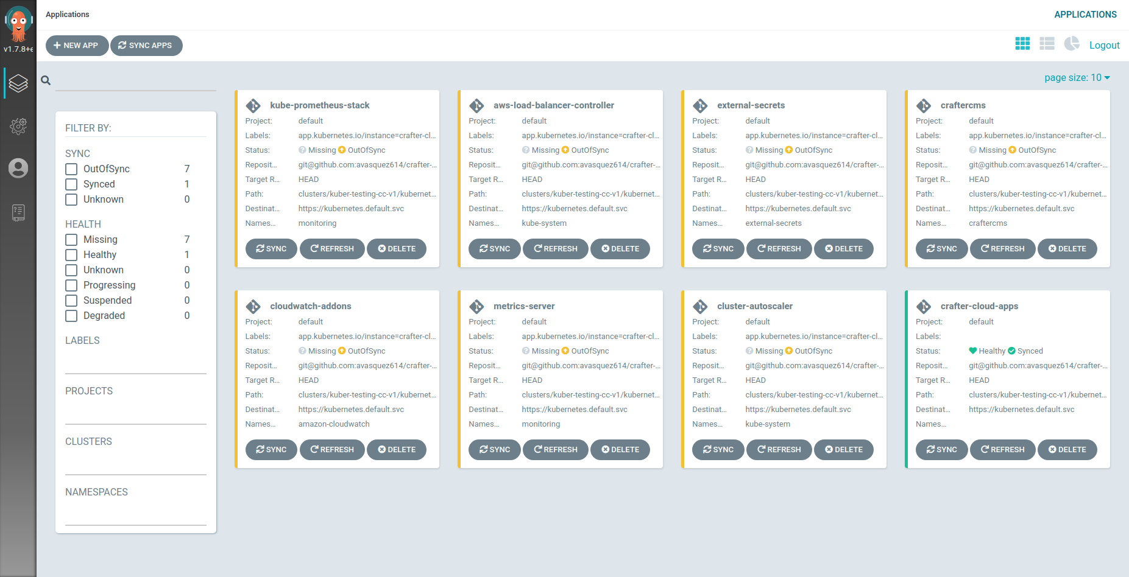
Task: Click the external-secrets namespace value
Action: [773, 223]
